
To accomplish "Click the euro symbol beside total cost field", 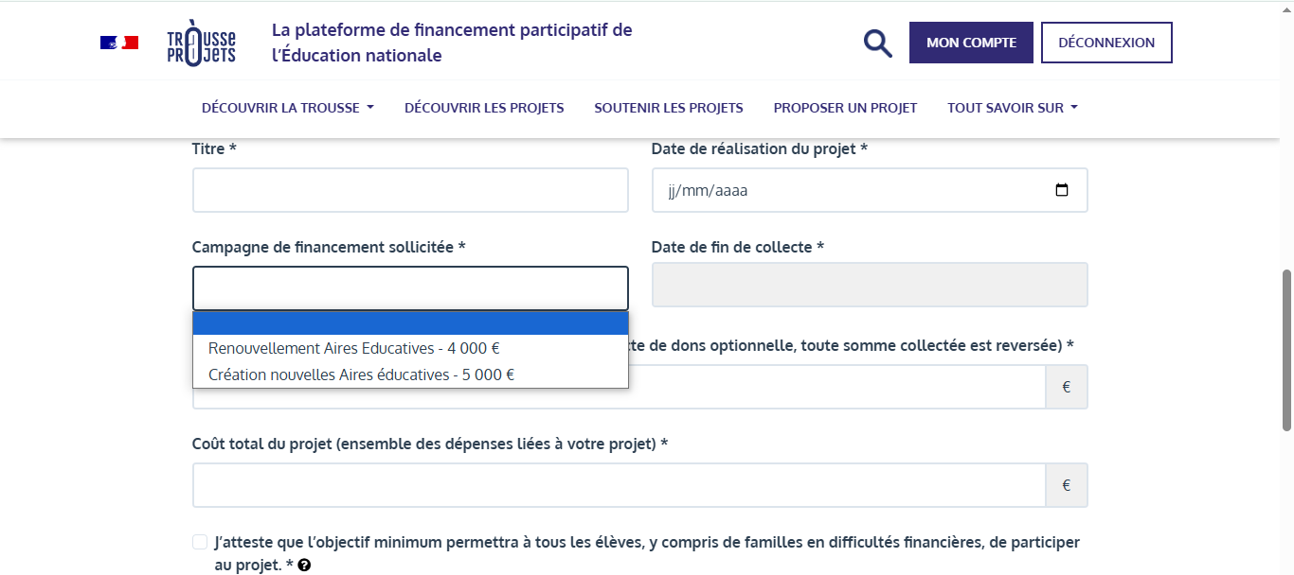I will point(1067,485).
